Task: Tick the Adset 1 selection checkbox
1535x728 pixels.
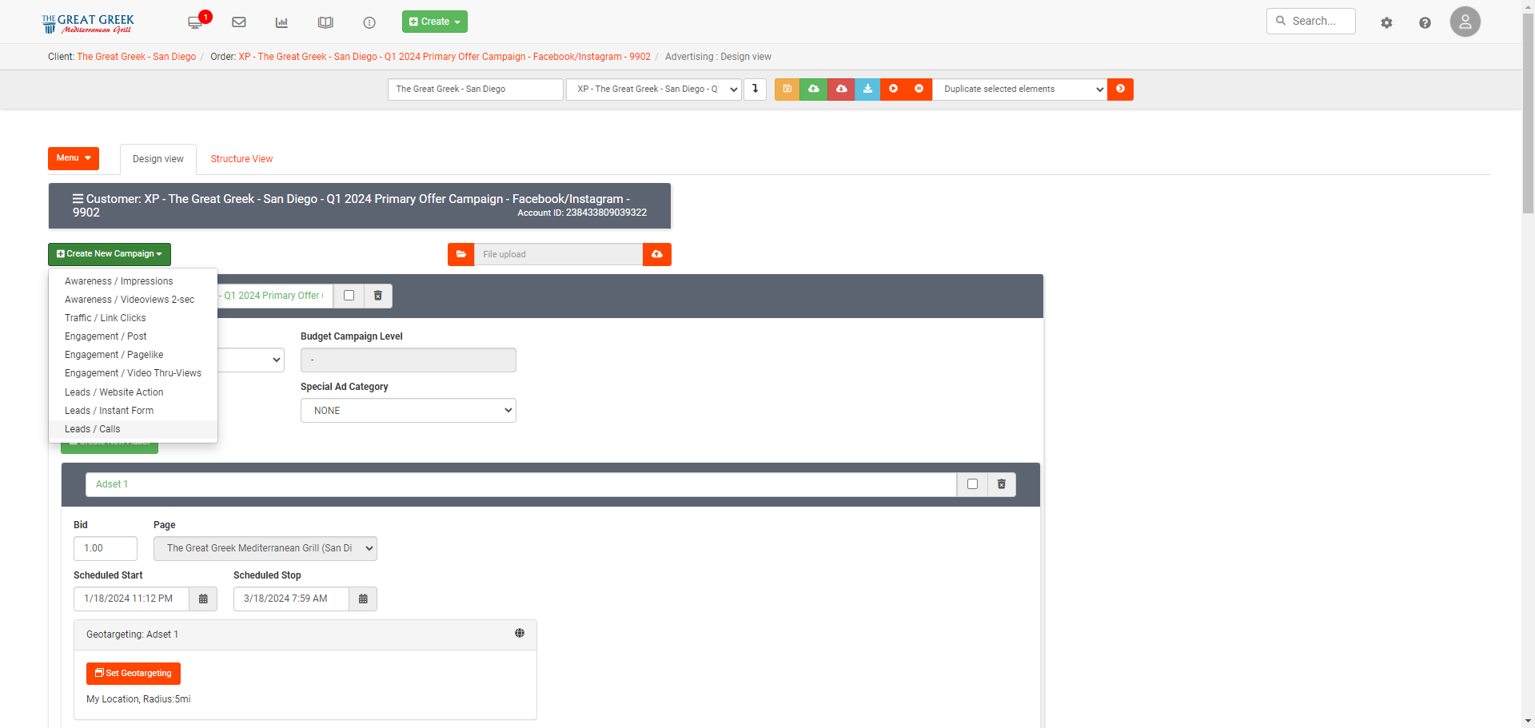Action: pos(972,484)
